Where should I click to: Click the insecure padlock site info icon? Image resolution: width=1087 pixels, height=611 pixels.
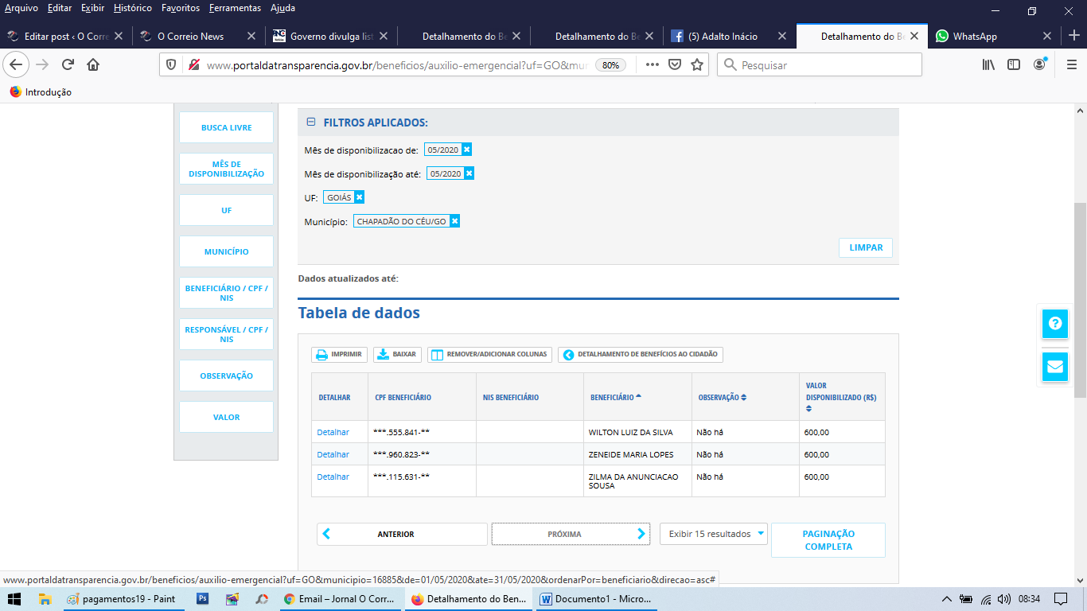[x=193, y=65]
